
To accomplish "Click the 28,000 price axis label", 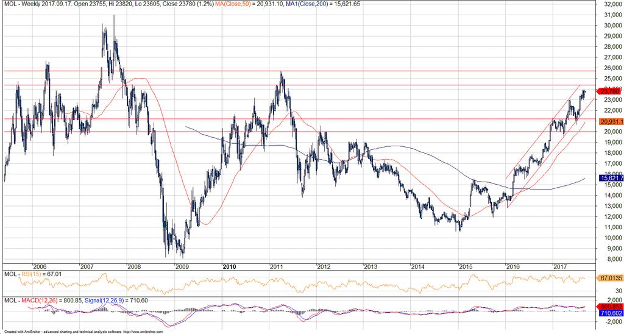I will pos(612,46).
